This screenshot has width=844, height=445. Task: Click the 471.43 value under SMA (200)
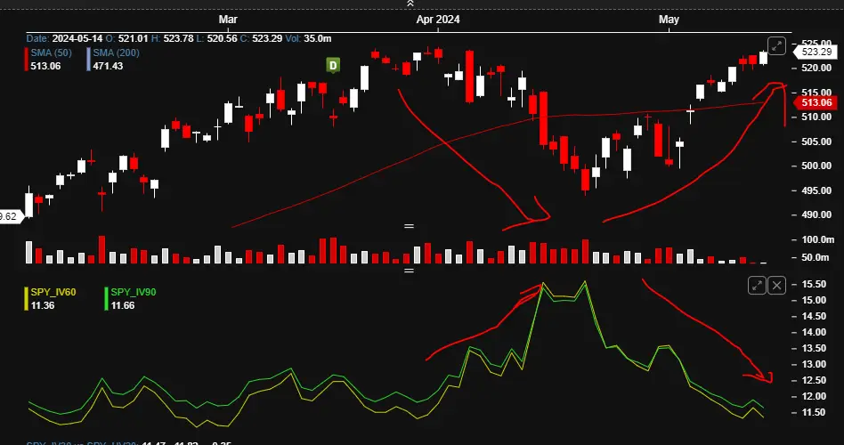pos(108,66)
